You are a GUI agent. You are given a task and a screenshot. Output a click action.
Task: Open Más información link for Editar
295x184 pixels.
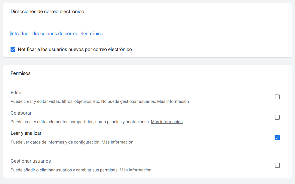coord(173,101)
